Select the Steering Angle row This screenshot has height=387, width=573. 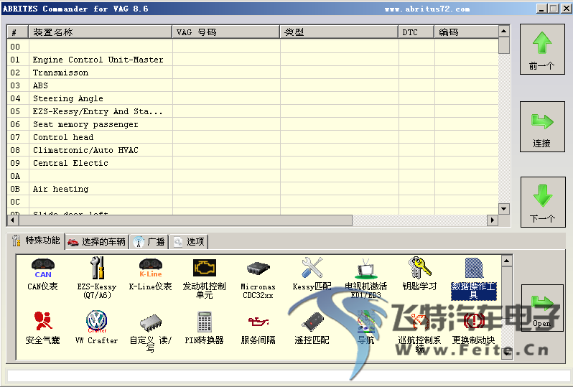[x=253, y=98]
